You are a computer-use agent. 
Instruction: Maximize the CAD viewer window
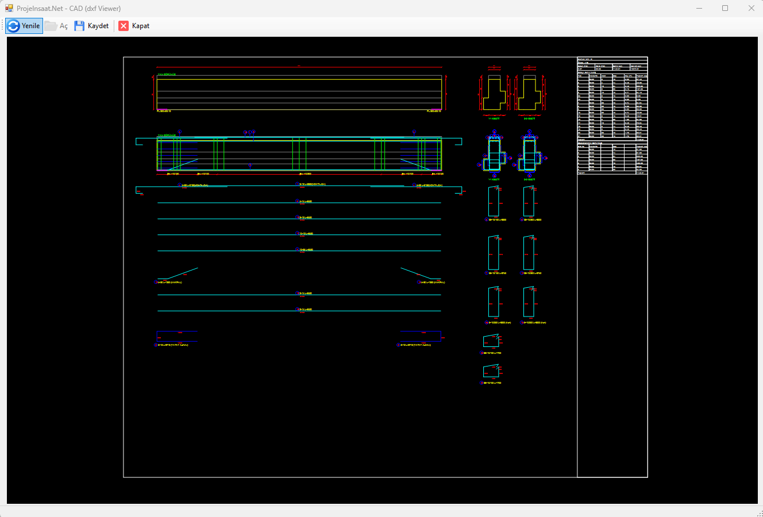(725, 8)
